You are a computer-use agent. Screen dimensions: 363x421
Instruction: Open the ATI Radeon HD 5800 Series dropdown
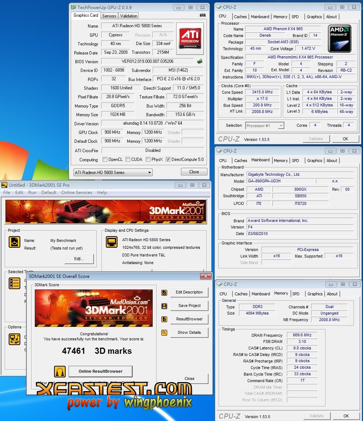(113, 172)
